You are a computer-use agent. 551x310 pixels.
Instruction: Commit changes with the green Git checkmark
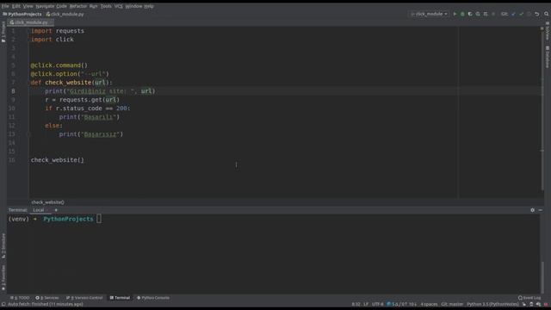tap(521, 14)
